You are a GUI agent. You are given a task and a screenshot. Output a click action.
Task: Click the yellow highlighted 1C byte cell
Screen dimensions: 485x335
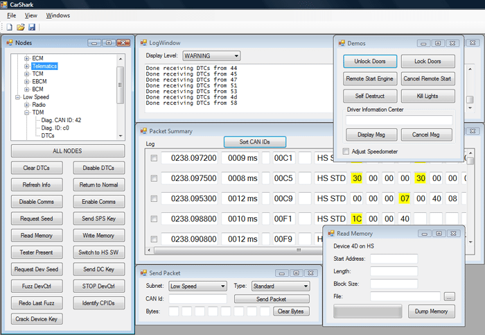coord(357,219)
